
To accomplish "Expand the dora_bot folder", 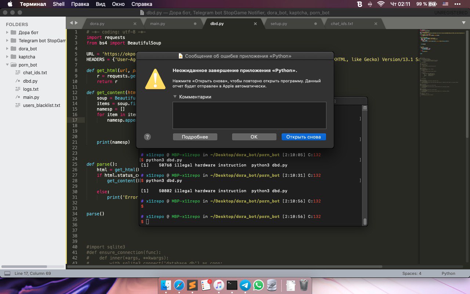I will pyautogui.click(x=7, y=49).
